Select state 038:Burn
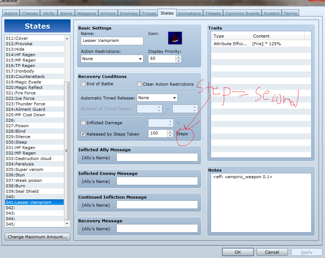This screenshot has height=258, width=325. click(35, 186)
